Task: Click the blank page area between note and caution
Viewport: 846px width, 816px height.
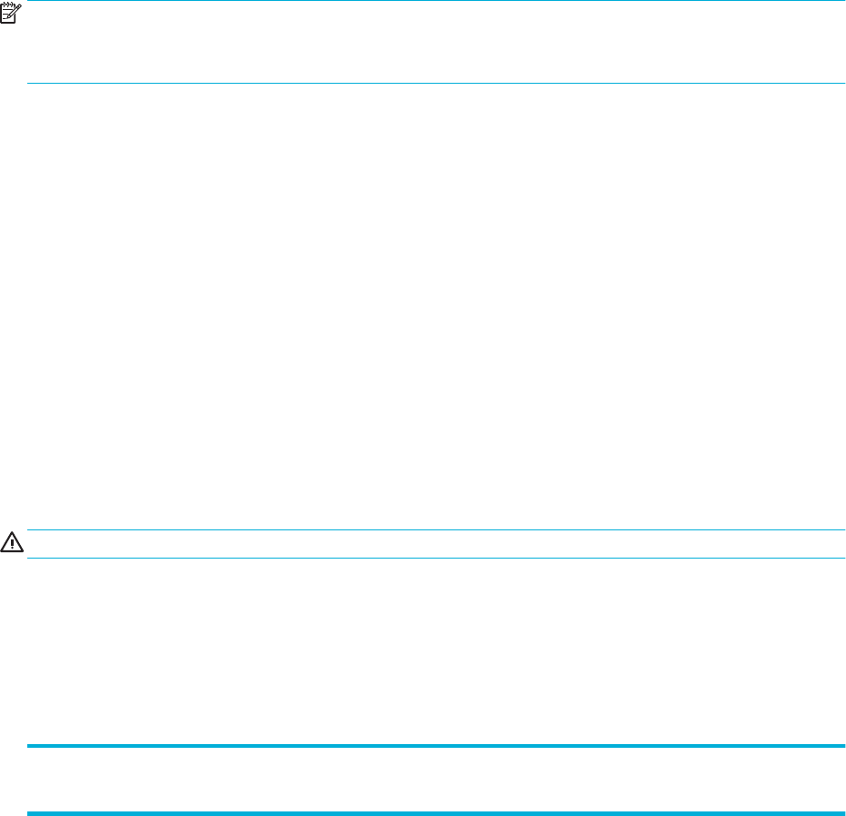Action: 436,306
